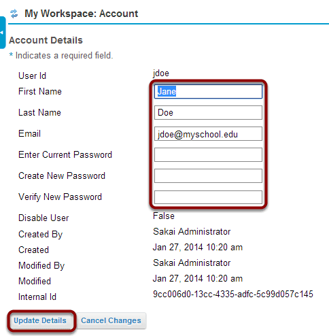The height and width of the screenshot is (336, 329).
Task: Click the First Name input field
Action: click(x=208, y=92)
